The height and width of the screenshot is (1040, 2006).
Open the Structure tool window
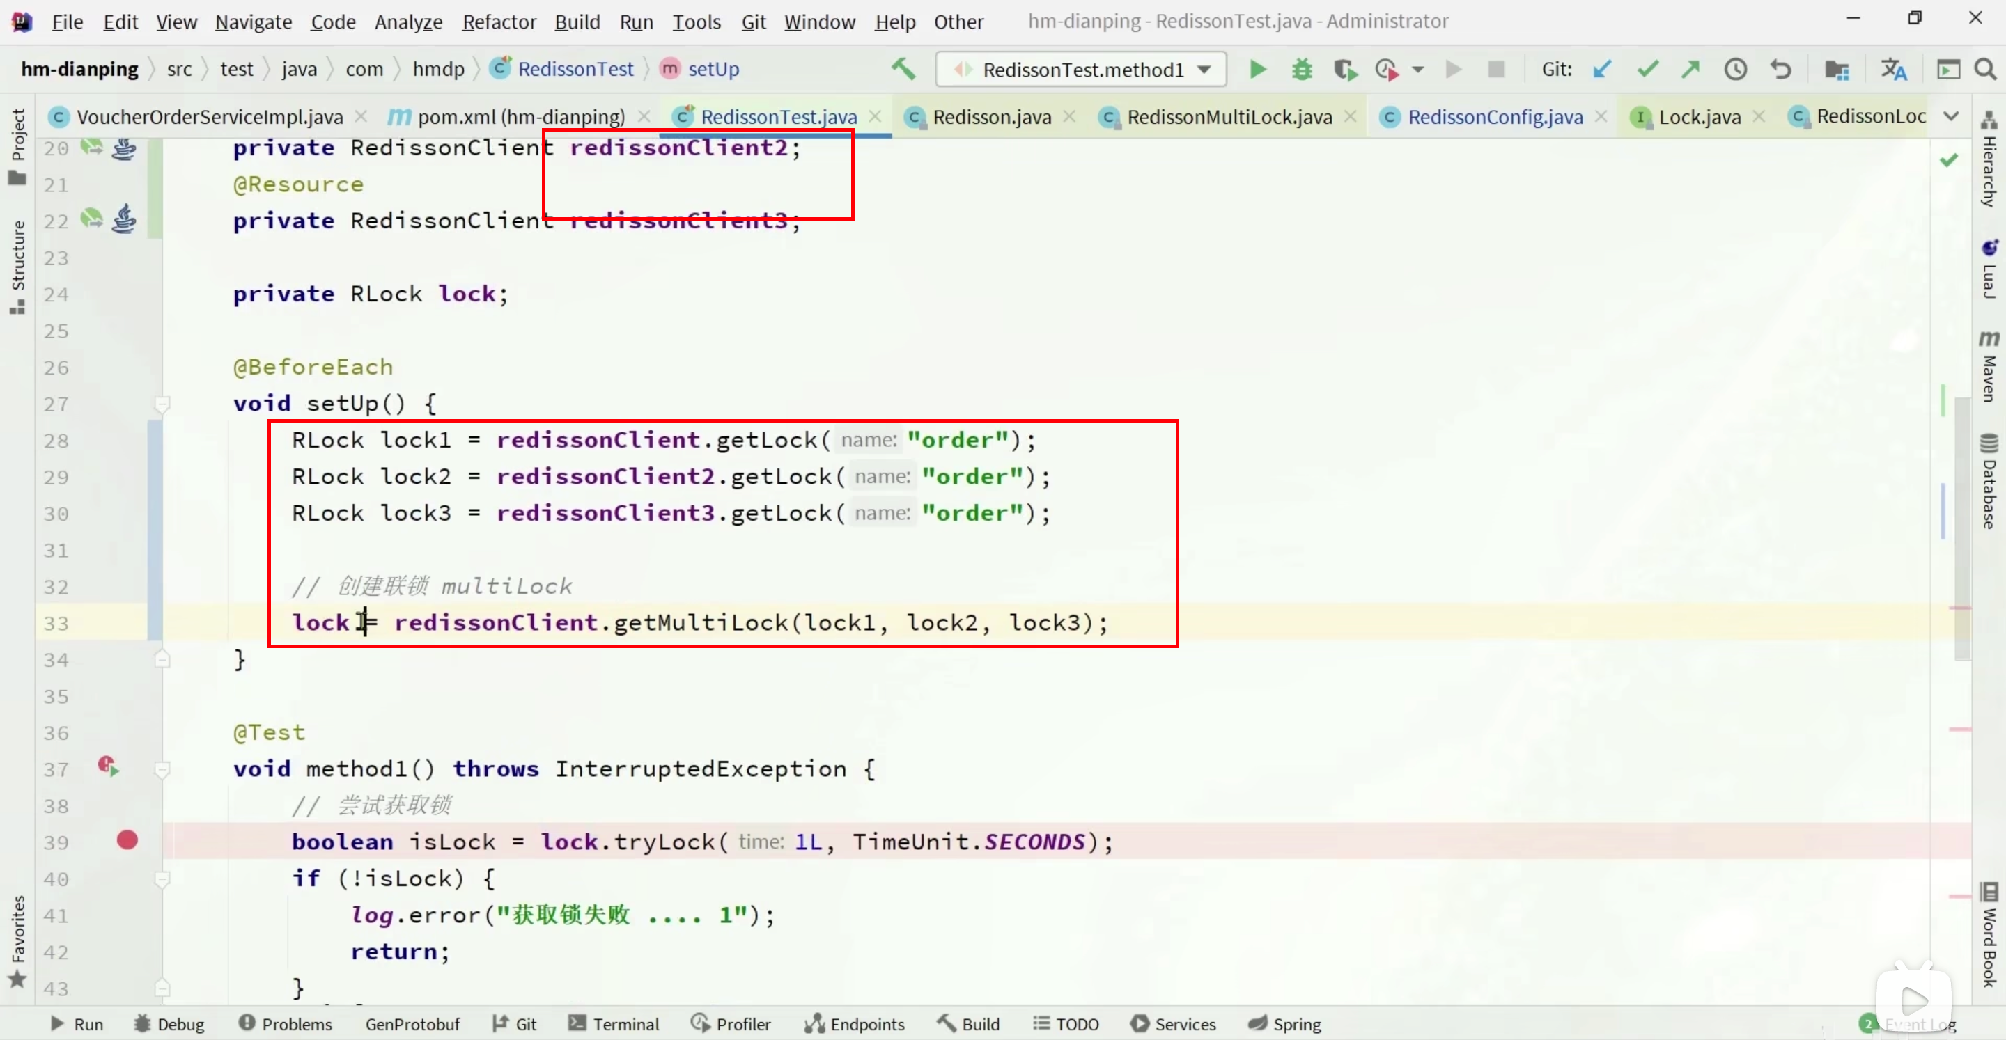pyautogui.click(x=17, y=268)
